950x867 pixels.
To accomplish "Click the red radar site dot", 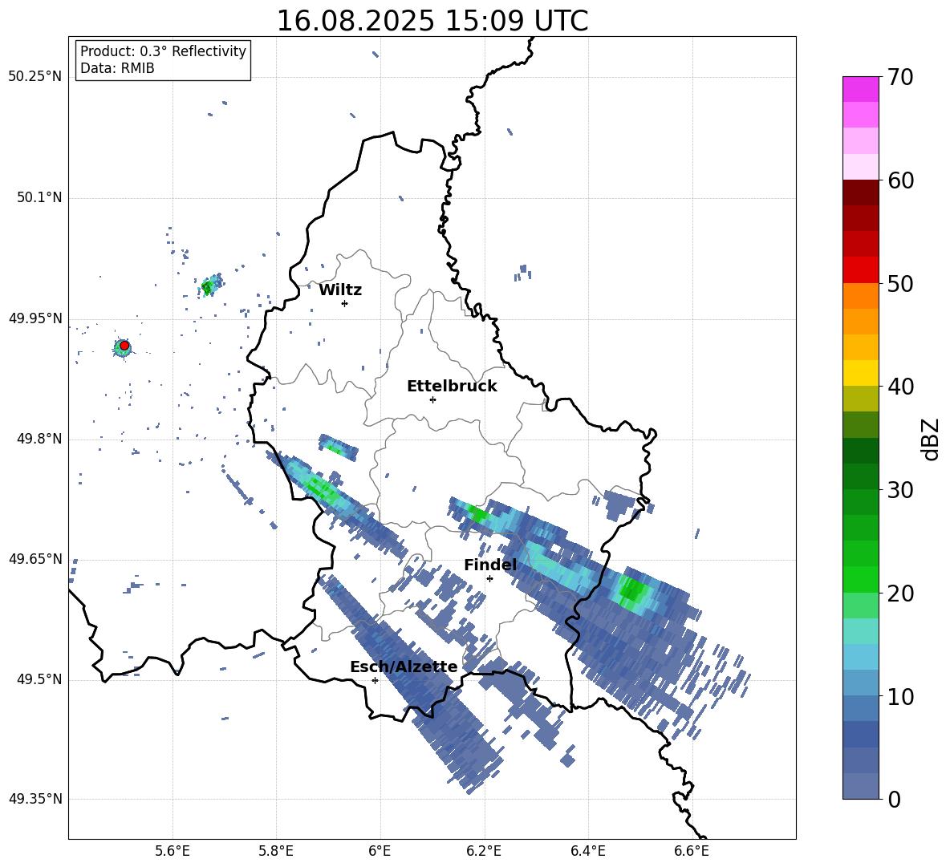I will [124, 346].
